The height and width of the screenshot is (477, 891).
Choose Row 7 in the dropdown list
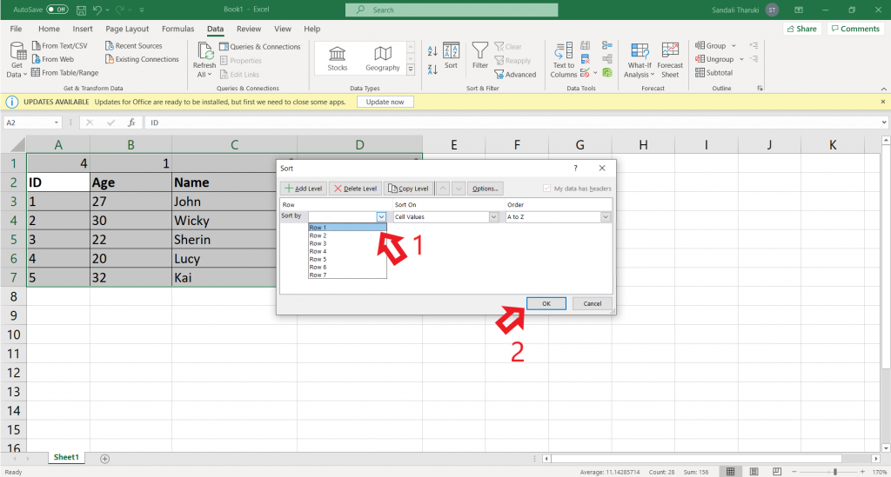pos(347,275)
